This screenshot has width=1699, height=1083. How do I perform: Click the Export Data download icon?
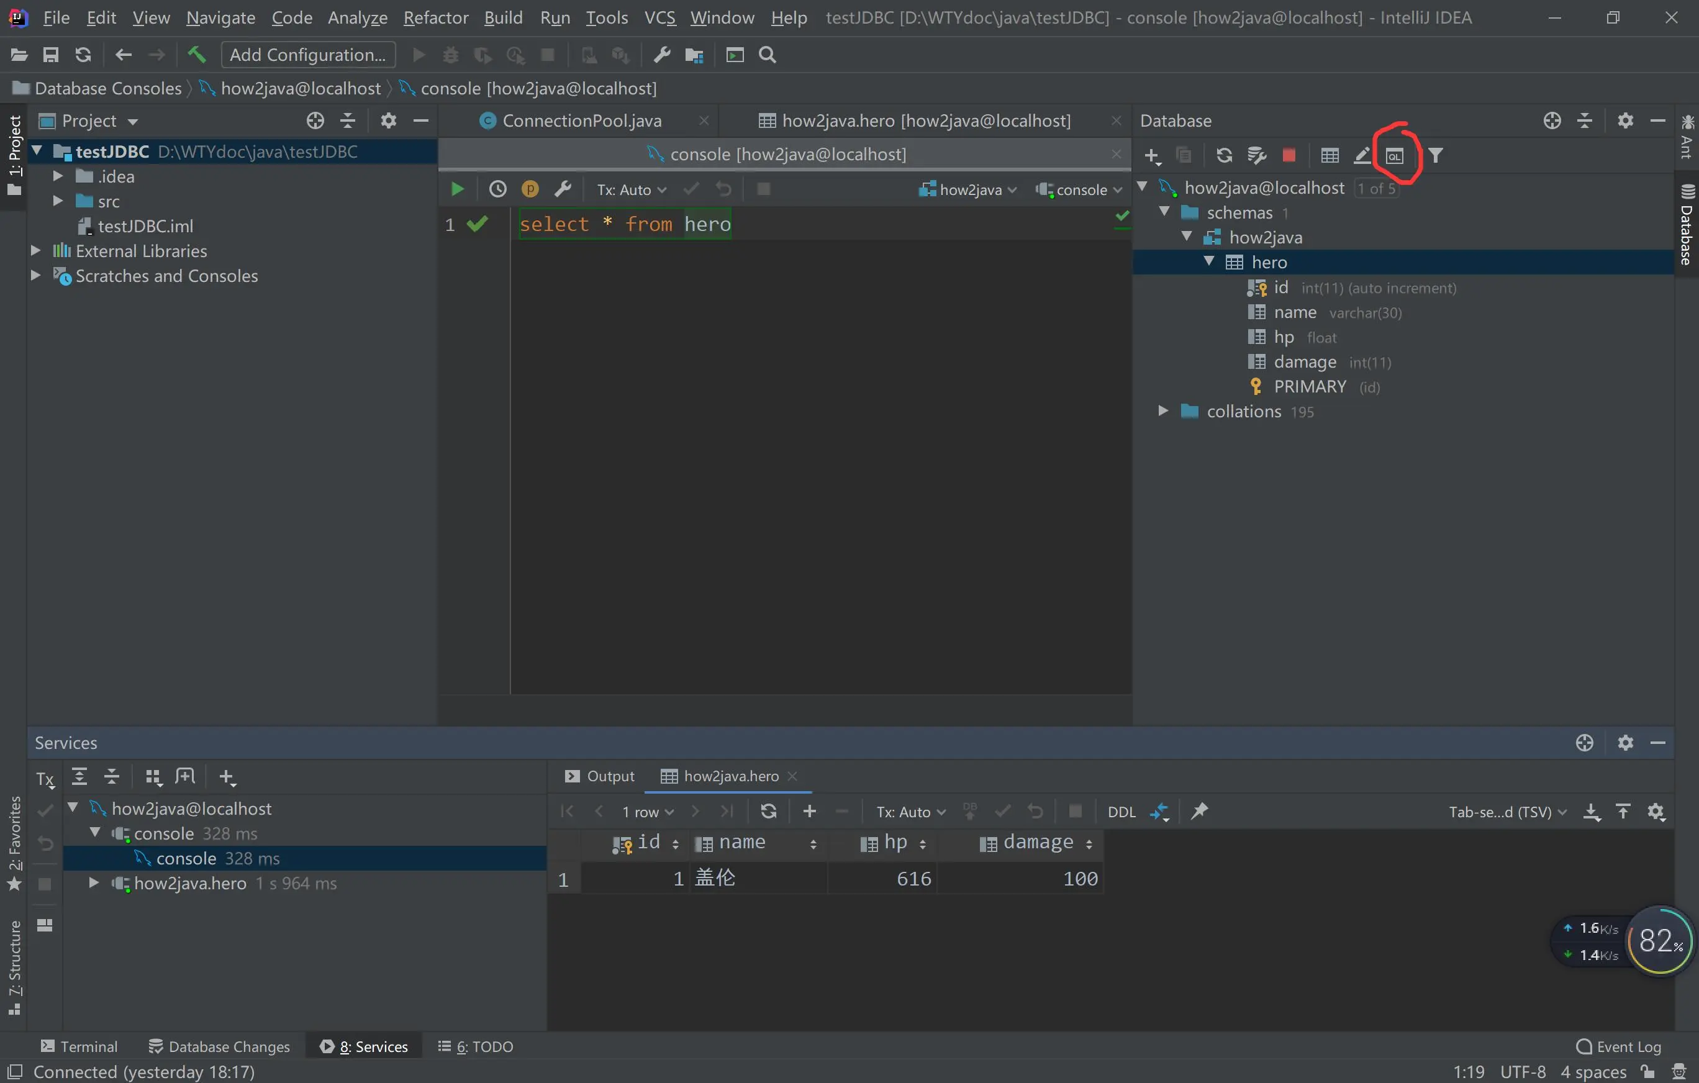[x=1592, y=812]
